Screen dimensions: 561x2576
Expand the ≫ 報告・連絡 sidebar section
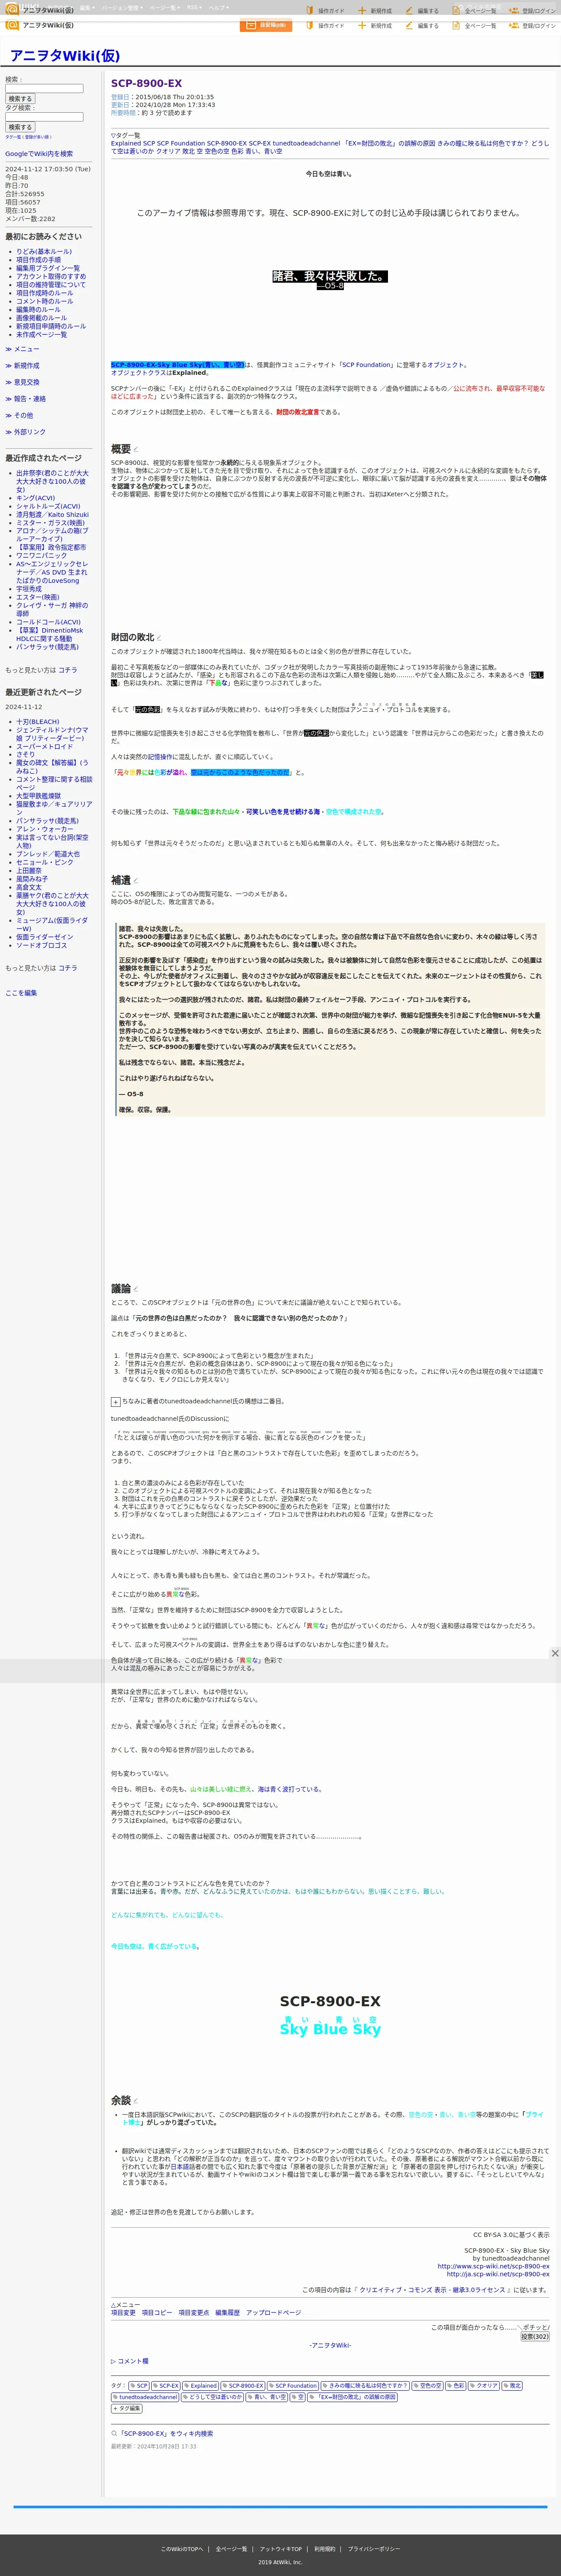click(x=26, y=399)
